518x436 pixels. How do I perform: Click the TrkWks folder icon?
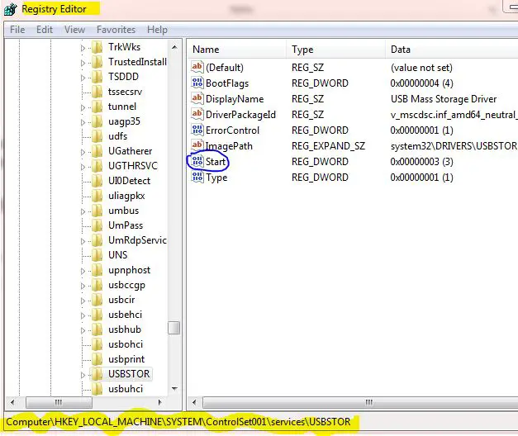[x=97, y=47]
